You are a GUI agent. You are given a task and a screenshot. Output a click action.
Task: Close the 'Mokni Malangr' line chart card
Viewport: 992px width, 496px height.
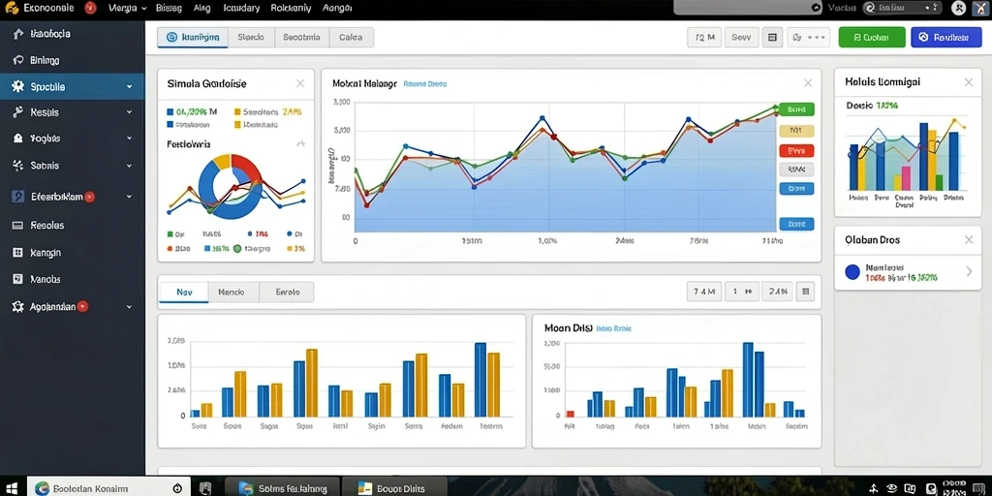click(x=808, y=83)
